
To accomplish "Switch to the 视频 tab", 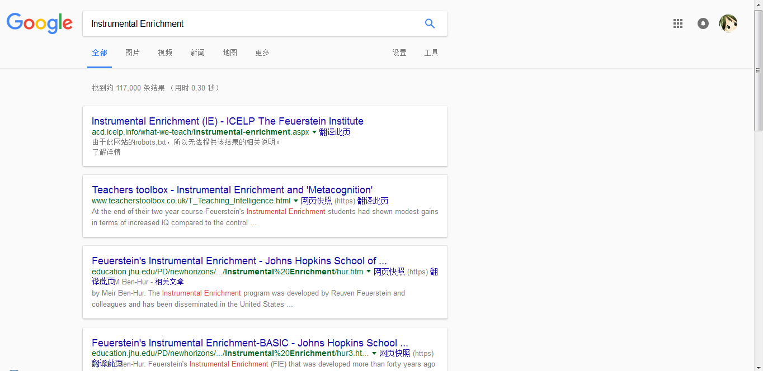I will pos(165,53).
